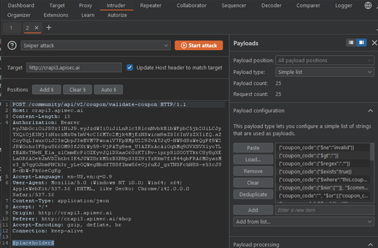
Task: Click the Remove payload button
Action: 253,171
